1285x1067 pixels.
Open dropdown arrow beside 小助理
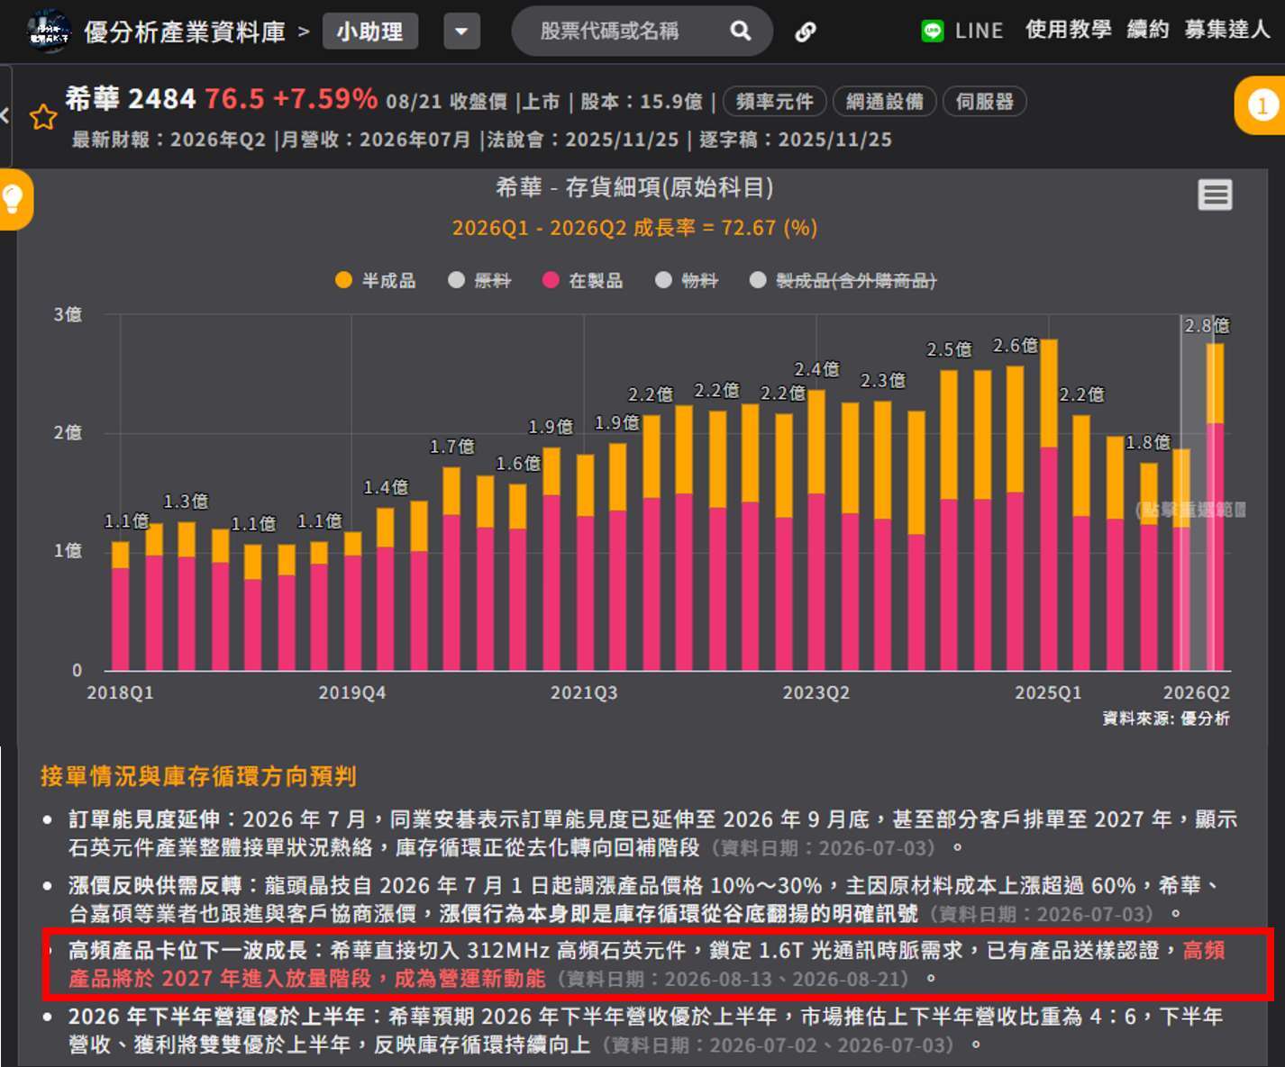(461, 32)
